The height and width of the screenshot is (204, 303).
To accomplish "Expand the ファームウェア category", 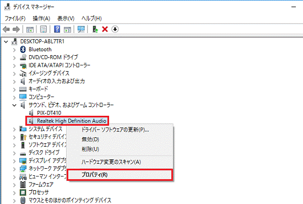I will click(14, 185).
